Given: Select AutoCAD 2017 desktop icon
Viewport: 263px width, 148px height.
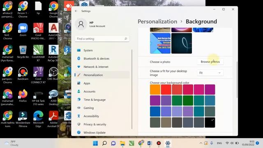Looking at the screenshot, I should [x=53, y=31].
